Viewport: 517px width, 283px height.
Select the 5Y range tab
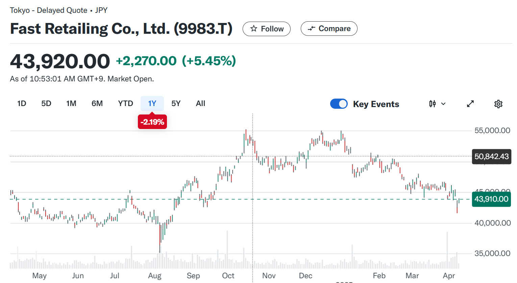(176, 103)
